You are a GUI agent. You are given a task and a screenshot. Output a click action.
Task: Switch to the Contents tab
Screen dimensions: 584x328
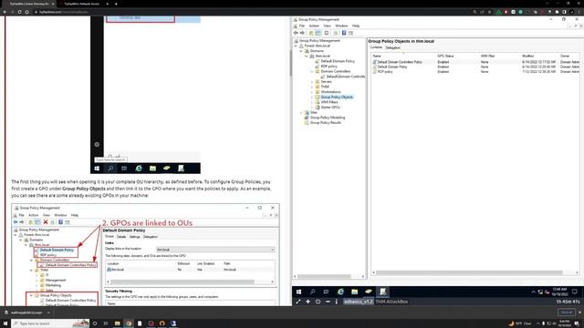(376, 47)
